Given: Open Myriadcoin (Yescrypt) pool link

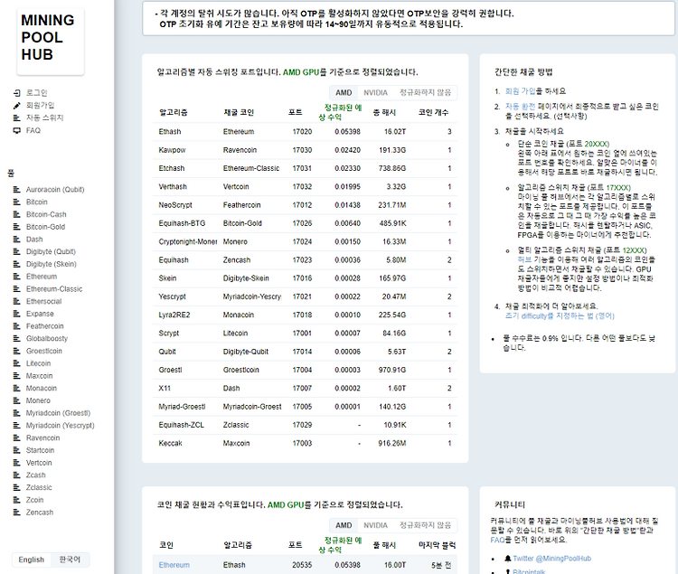Looking at the screenshot, I should 60,426.
